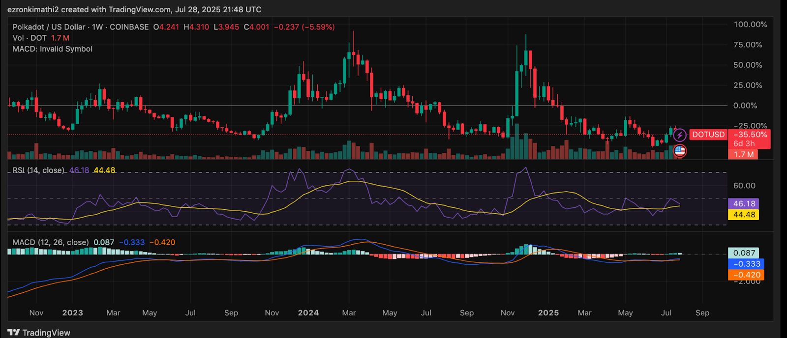The image size is (787, 338).
Task: Click the red DOTUSD symbol label
Action: point(708,135)
